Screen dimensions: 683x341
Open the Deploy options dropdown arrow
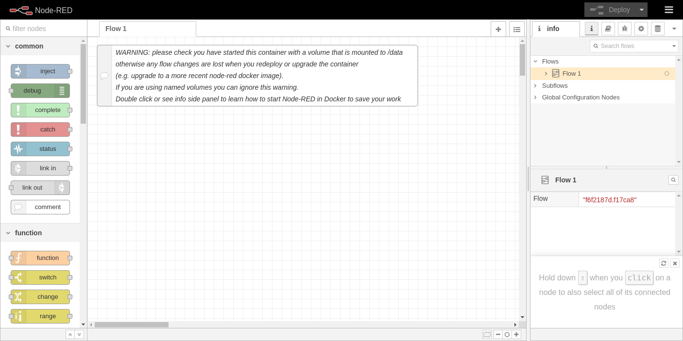point(642,10)
